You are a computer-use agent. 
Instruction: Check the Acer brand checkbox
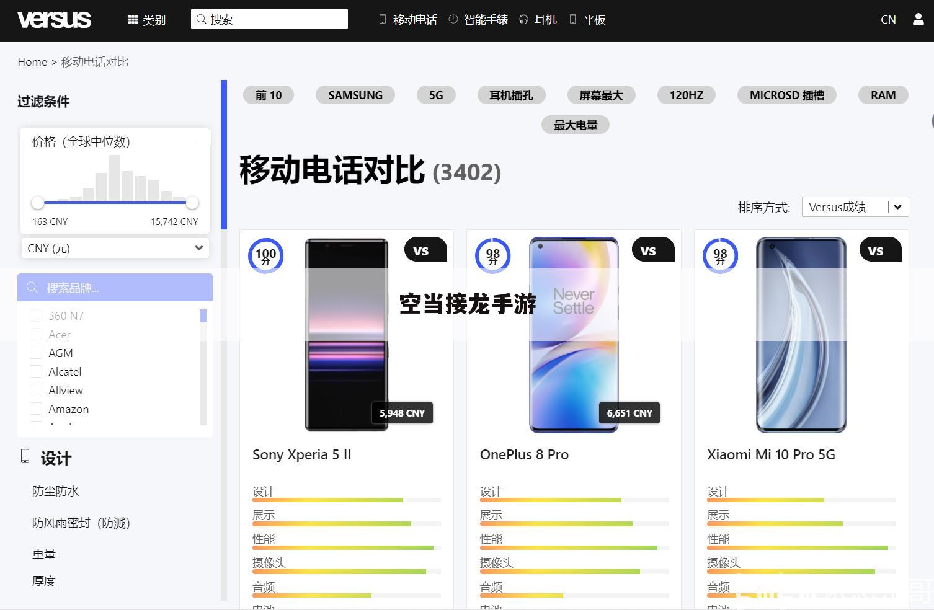tap(36, 334)
